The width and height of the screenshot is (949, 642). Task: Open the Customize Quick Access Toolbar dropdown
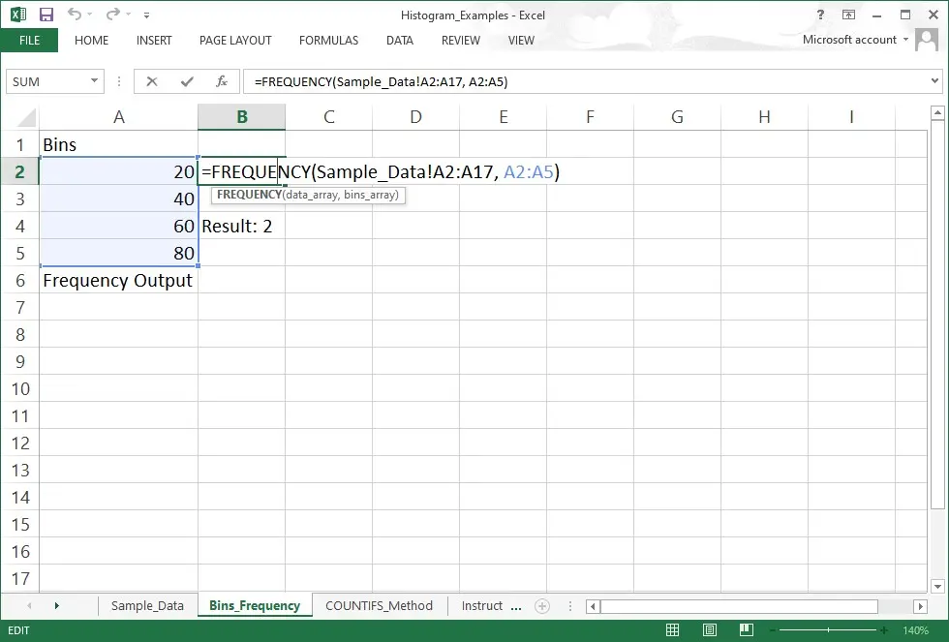coord(146,15)
